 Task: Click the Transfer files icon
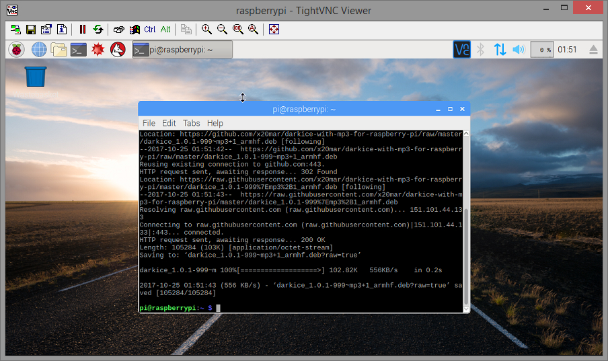tap(186, 30)
